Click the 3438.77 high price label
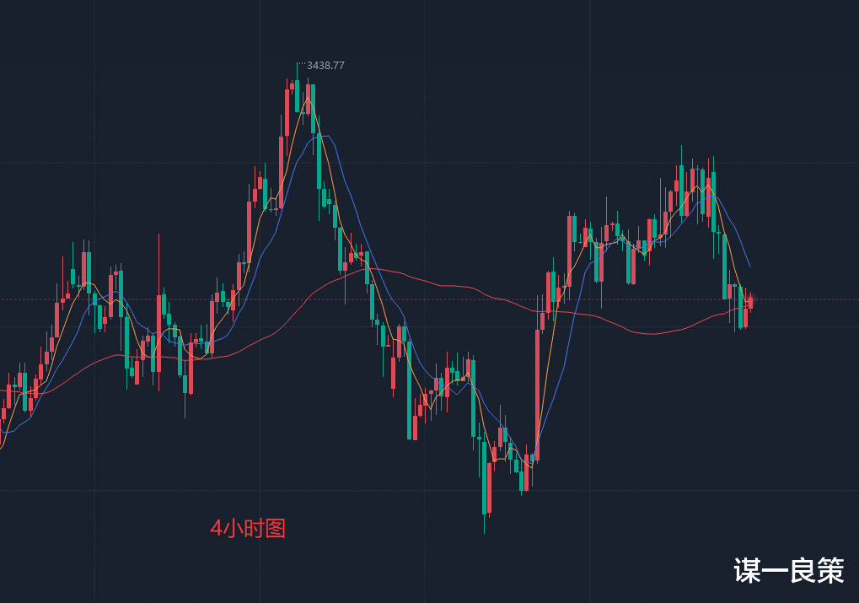This screenshot has width=859, height=603. click(326, 65)
